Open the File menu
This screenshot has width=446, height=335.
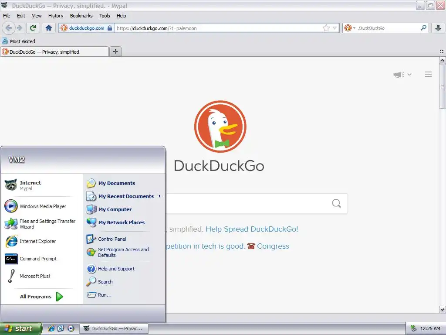[7, 16]
